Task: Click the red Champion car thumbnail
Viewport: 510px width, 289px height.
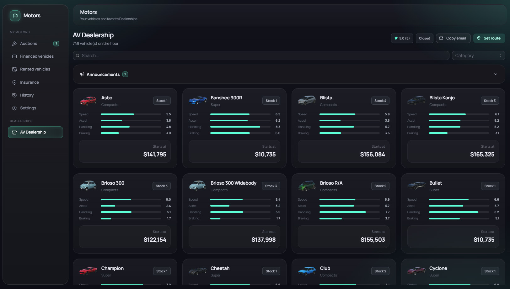Action: (88, 271)
